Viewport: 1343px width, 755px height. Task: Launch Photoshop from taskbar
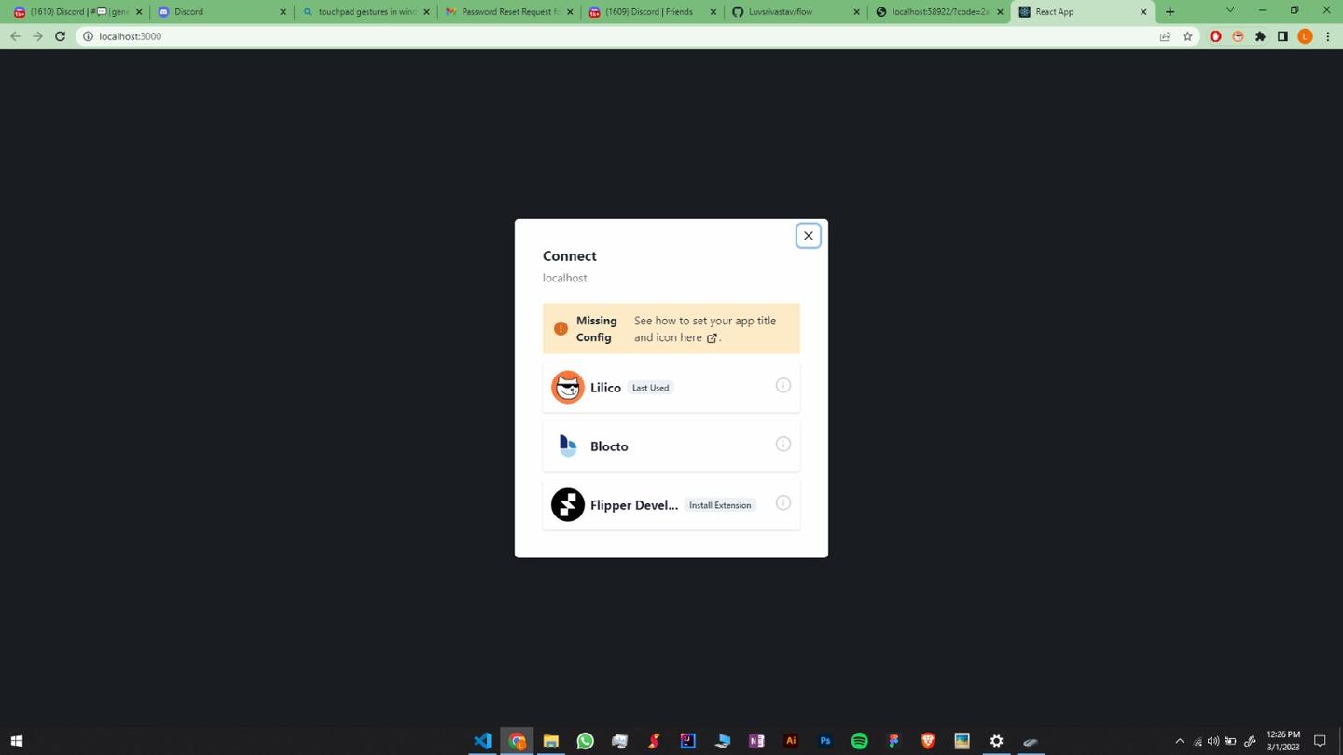click(825, 741)
